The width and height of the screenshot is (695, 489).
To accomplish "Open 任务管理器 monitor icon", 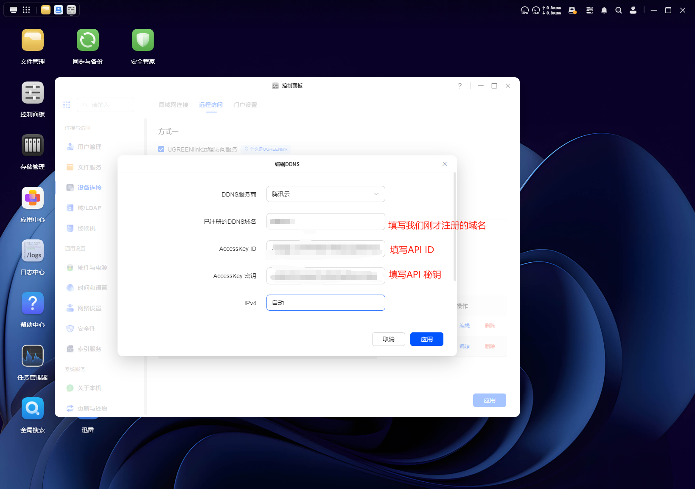I will 33,356.
